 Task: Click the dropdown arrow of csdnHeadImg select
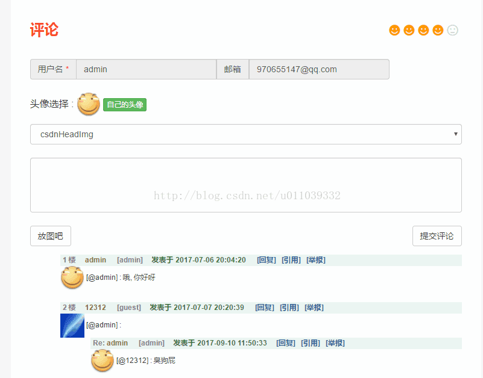456,134
